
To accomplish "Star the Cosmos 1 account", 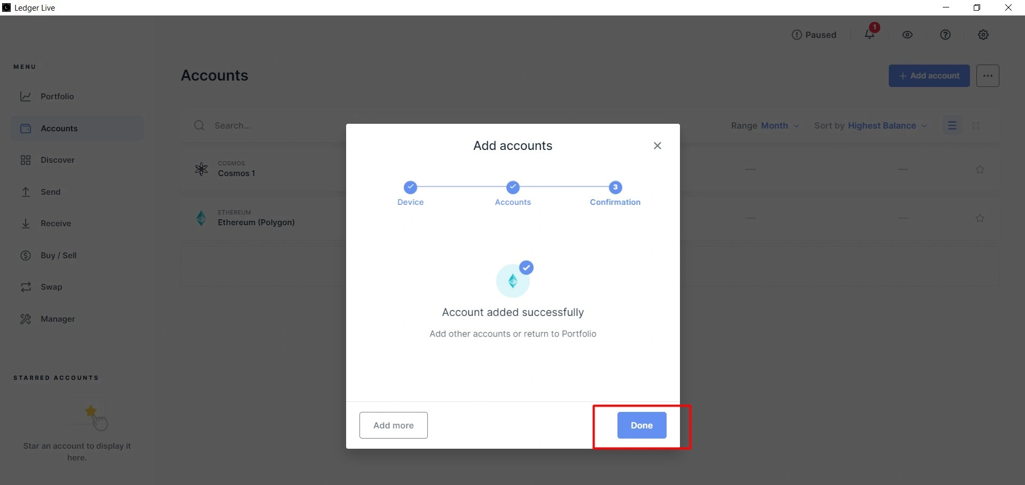I will (980, 169).
